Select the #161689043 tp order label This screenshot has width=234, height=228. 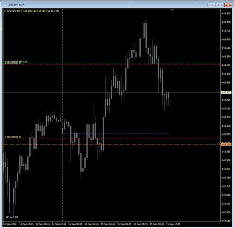coord(13,137)
